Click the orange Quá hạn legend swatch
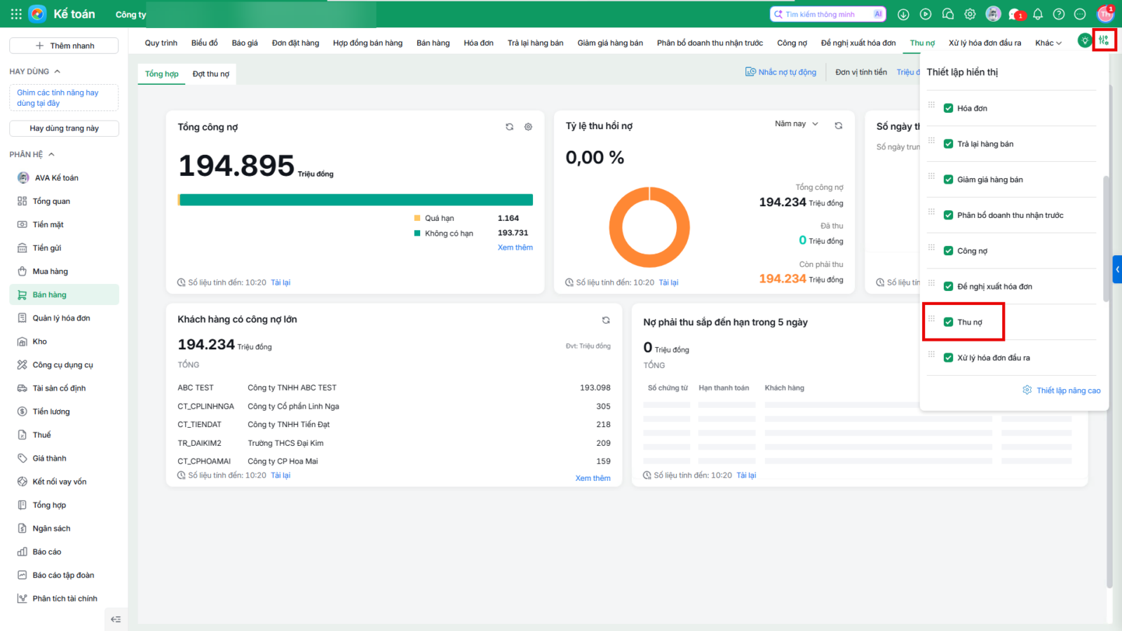Image resolution: width=1122 pixels, height=631 pixels. click(417, 218)
